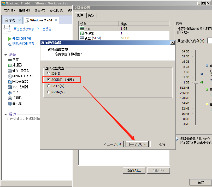Open the 编辑(E) menu
Screen dimensions: 212x187
(x=25, y=10)
